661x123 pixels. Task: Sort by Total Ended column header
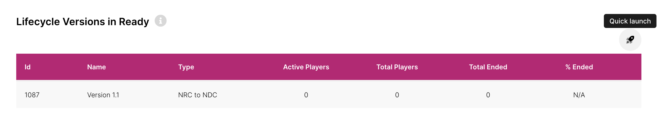tap(488, 67)
